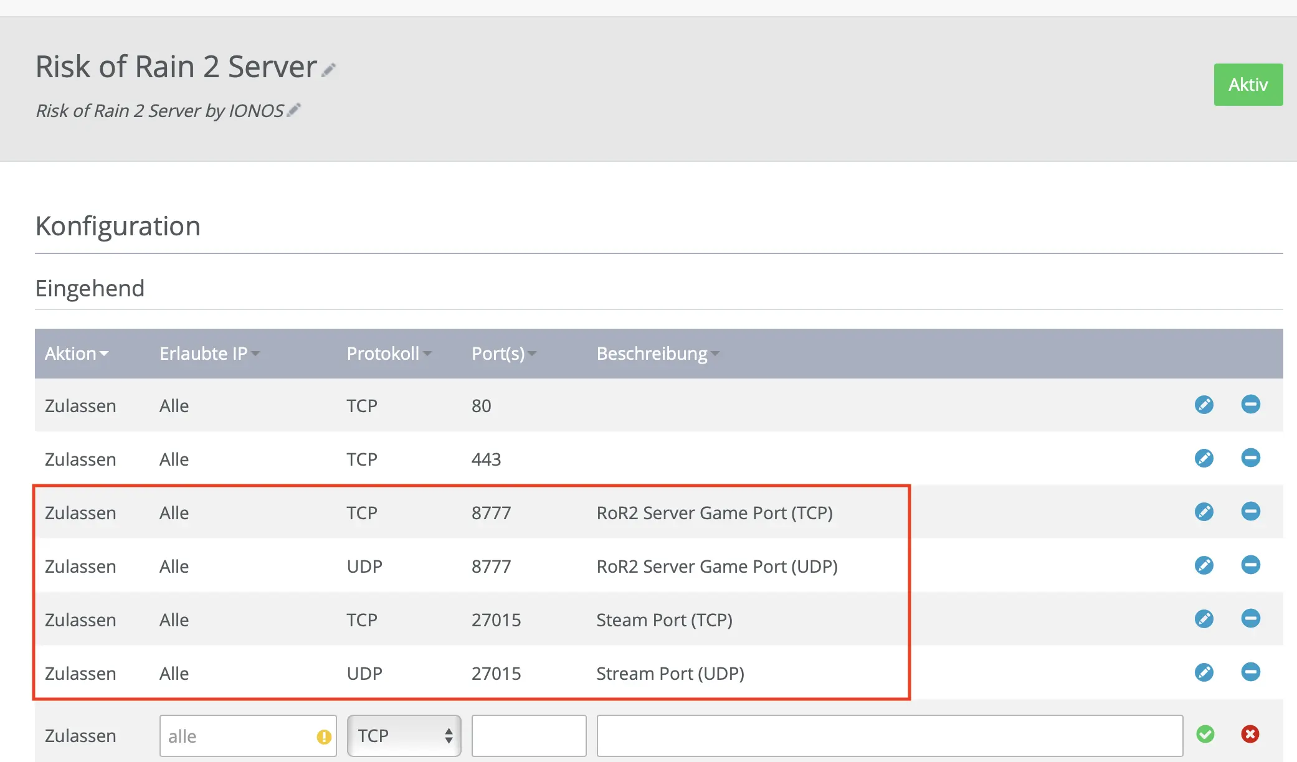Viewport: 1297px width, 762px height.
Task: Select the 'Steam Port (TCP)' description text
Action: coord(664,620)
